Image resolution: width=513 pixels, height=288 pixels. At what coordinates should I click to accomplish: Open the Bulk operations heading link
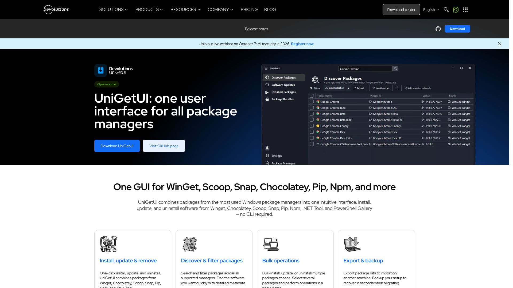[x=281, y=261]
